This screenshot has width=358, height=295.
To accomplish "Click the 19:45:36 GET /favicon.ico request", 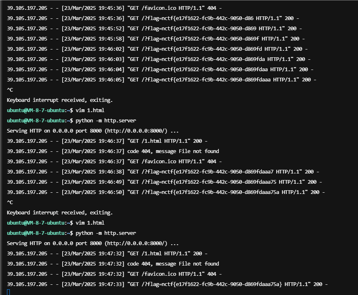I will point(114,8).
